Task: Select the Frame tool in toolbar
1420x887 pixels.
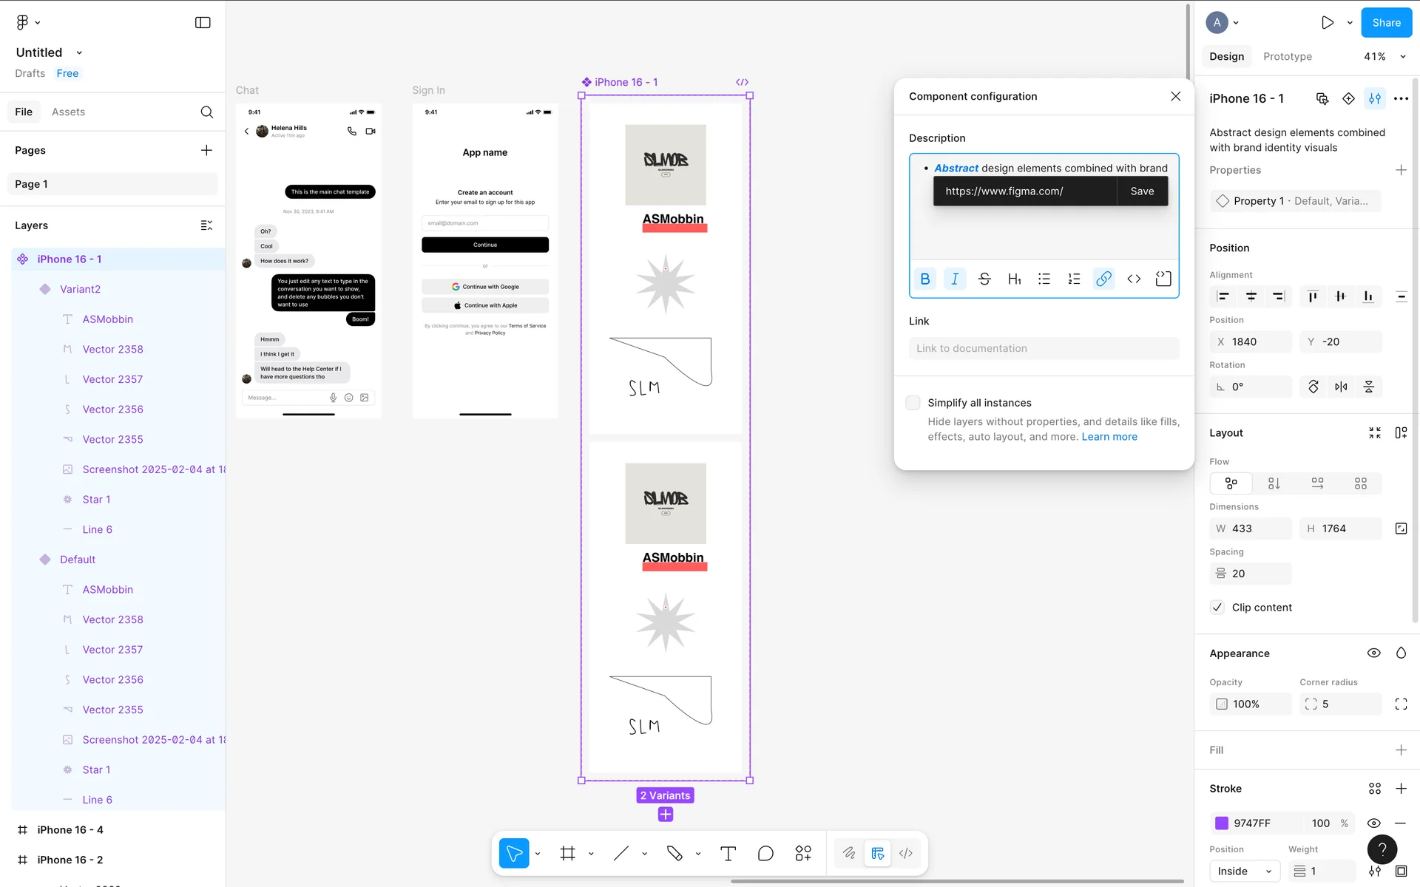Action: tap(567, 854)
